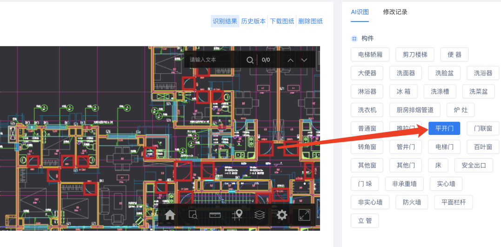Activate the ruler measure tool

pos(215,215)
